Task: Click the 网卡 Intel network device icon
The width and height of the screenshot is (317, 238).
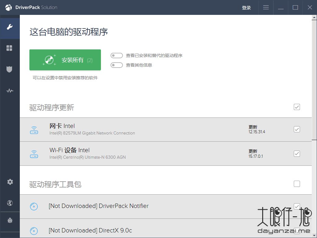Action: click(34, 130)
